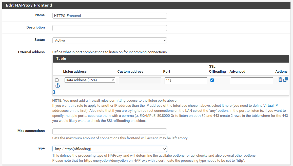Click the Name label
The image size is (293, 166).
click(x=40, y=15)
